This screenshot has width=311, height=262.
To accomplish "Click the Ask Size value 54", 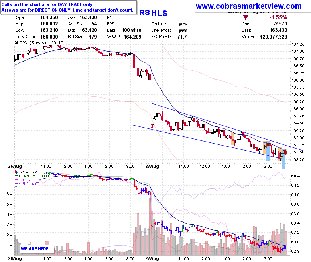I will click(x=94, y=24).
